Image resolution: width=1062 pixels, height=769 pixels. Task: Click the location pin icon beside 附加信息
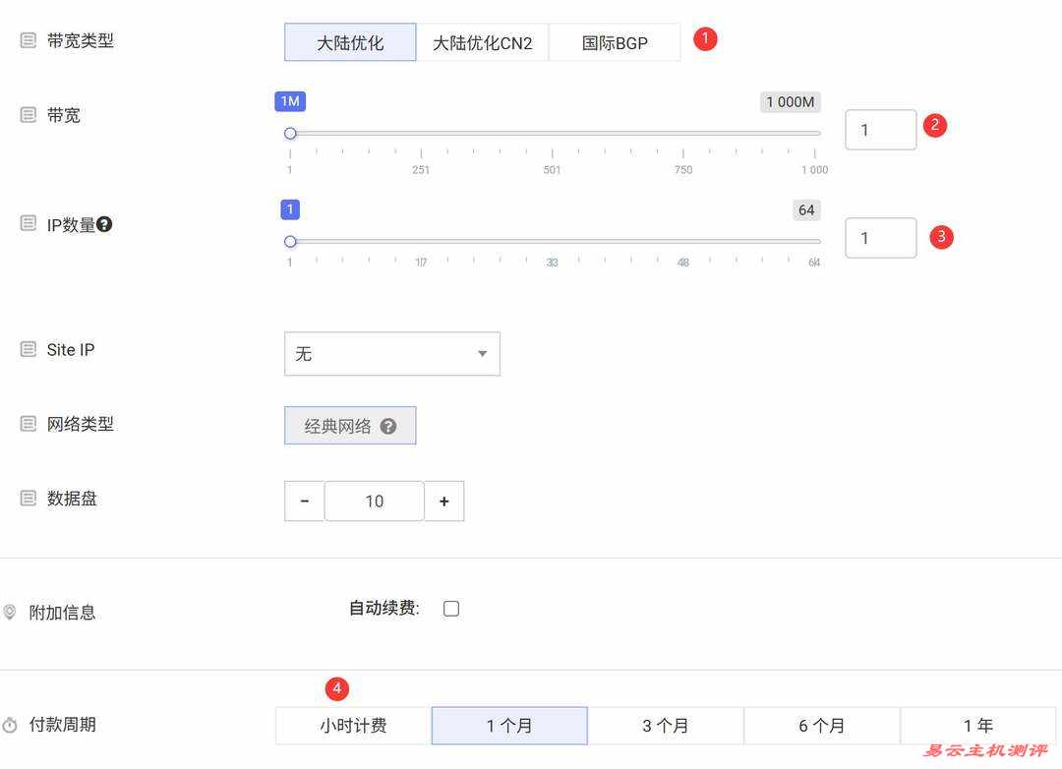10,612
